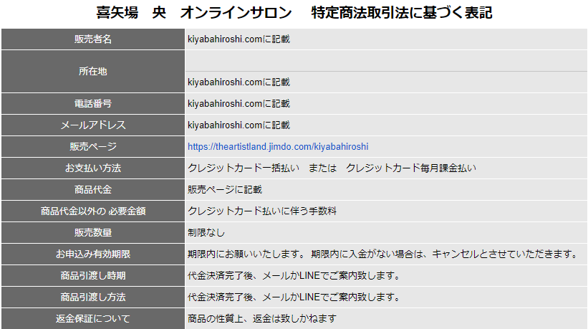This screenshot has width=588, height=329.
Task: Click the 商品引渡し時期 label cell
Action: click(93, 276)
